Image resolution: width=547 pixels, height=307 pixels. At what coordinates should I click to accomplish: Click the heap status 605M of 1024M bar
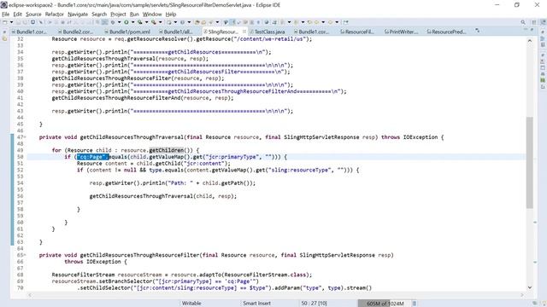[x=385, y=304]
